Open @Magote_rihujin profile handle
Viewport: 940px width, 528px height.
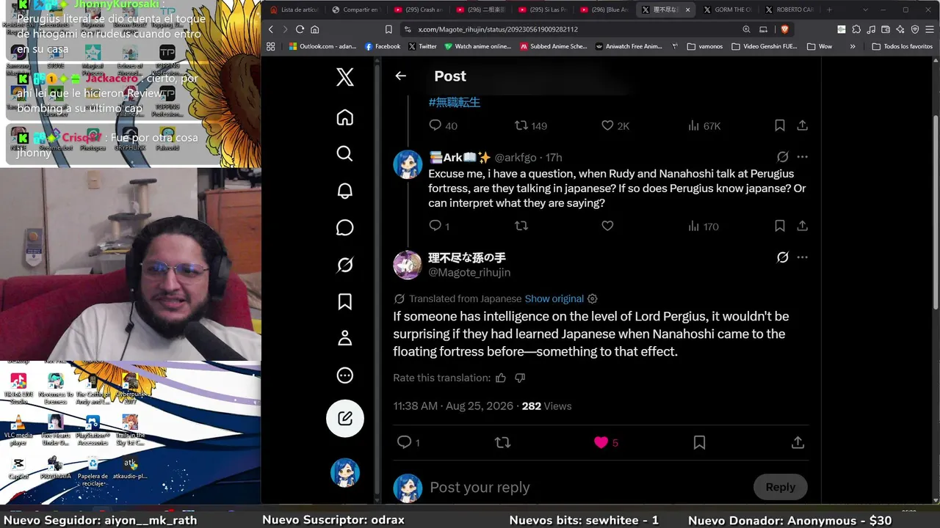[x=469, y=272]
